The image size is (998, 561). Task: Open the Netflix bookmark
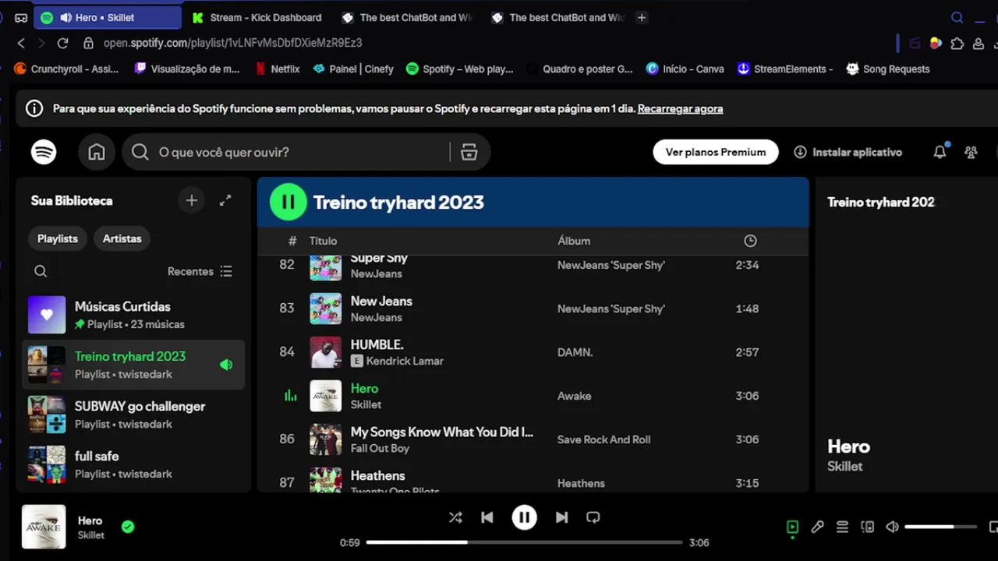[277, 69]
